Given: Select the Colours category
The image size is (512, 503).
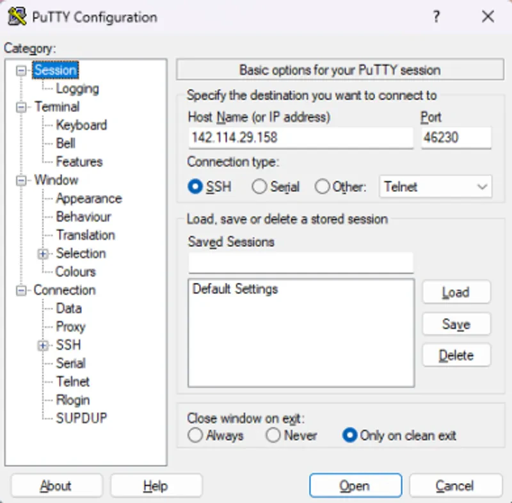Looking at the screenshot, I should pyautogui.click(x=75, y=271).
